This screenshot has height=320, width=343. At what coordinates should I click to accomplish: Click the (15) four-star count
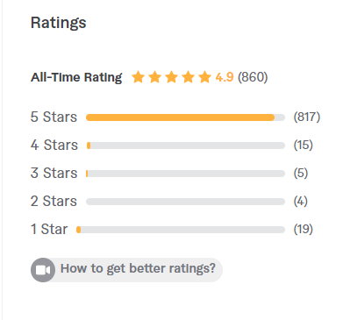click(x=304, y=145)
